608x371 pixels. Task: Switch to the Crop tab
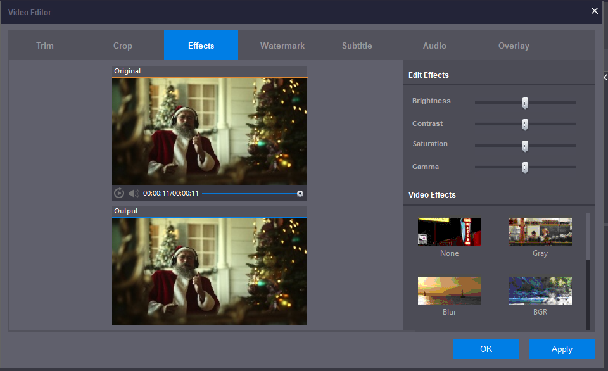coord(122,46)
